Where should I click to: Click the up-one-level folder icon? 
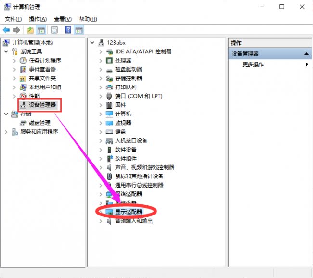30,30
